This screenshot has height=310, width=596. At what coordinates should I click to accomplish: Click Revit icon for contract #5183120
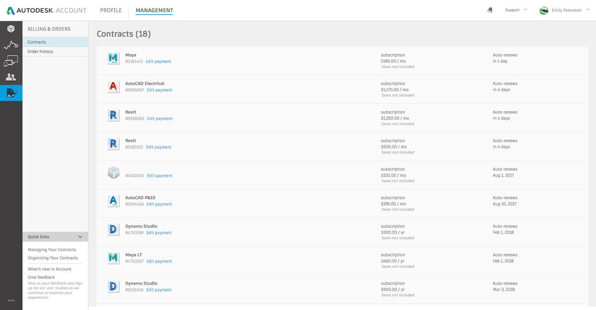click(113, 144)
